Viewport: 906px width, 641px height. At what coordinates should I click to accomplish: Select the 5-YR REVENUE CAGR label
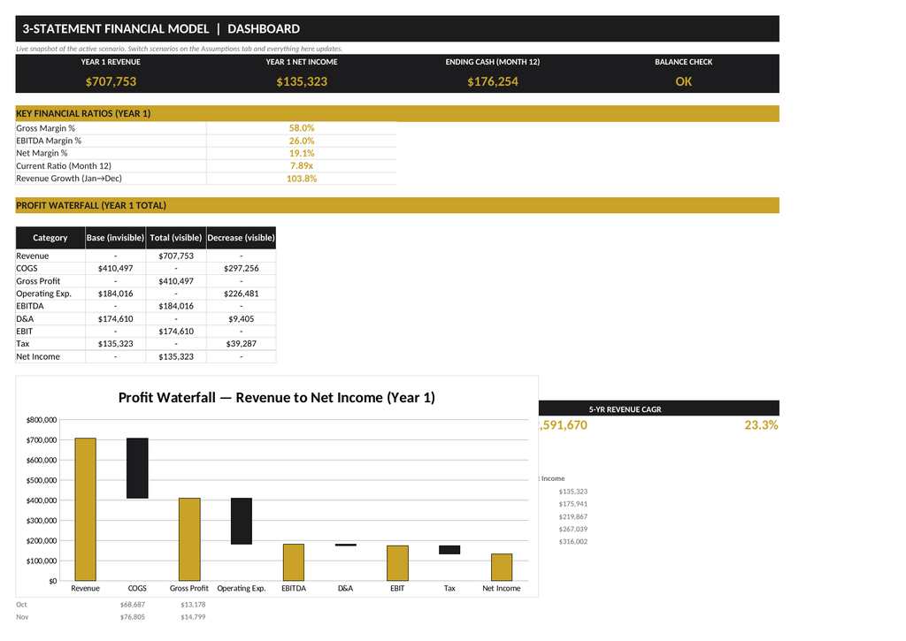626,409
